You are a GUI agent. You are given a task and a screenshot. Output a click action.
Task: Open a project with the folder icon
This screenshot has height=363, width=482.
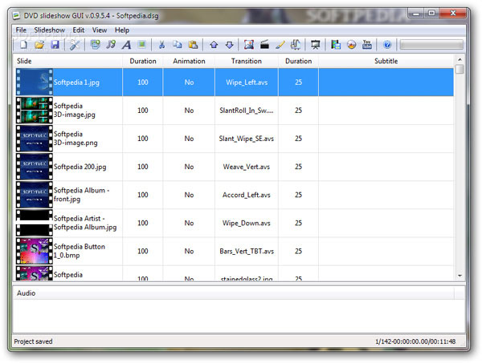pyautogui.click(x=39, y=45)
